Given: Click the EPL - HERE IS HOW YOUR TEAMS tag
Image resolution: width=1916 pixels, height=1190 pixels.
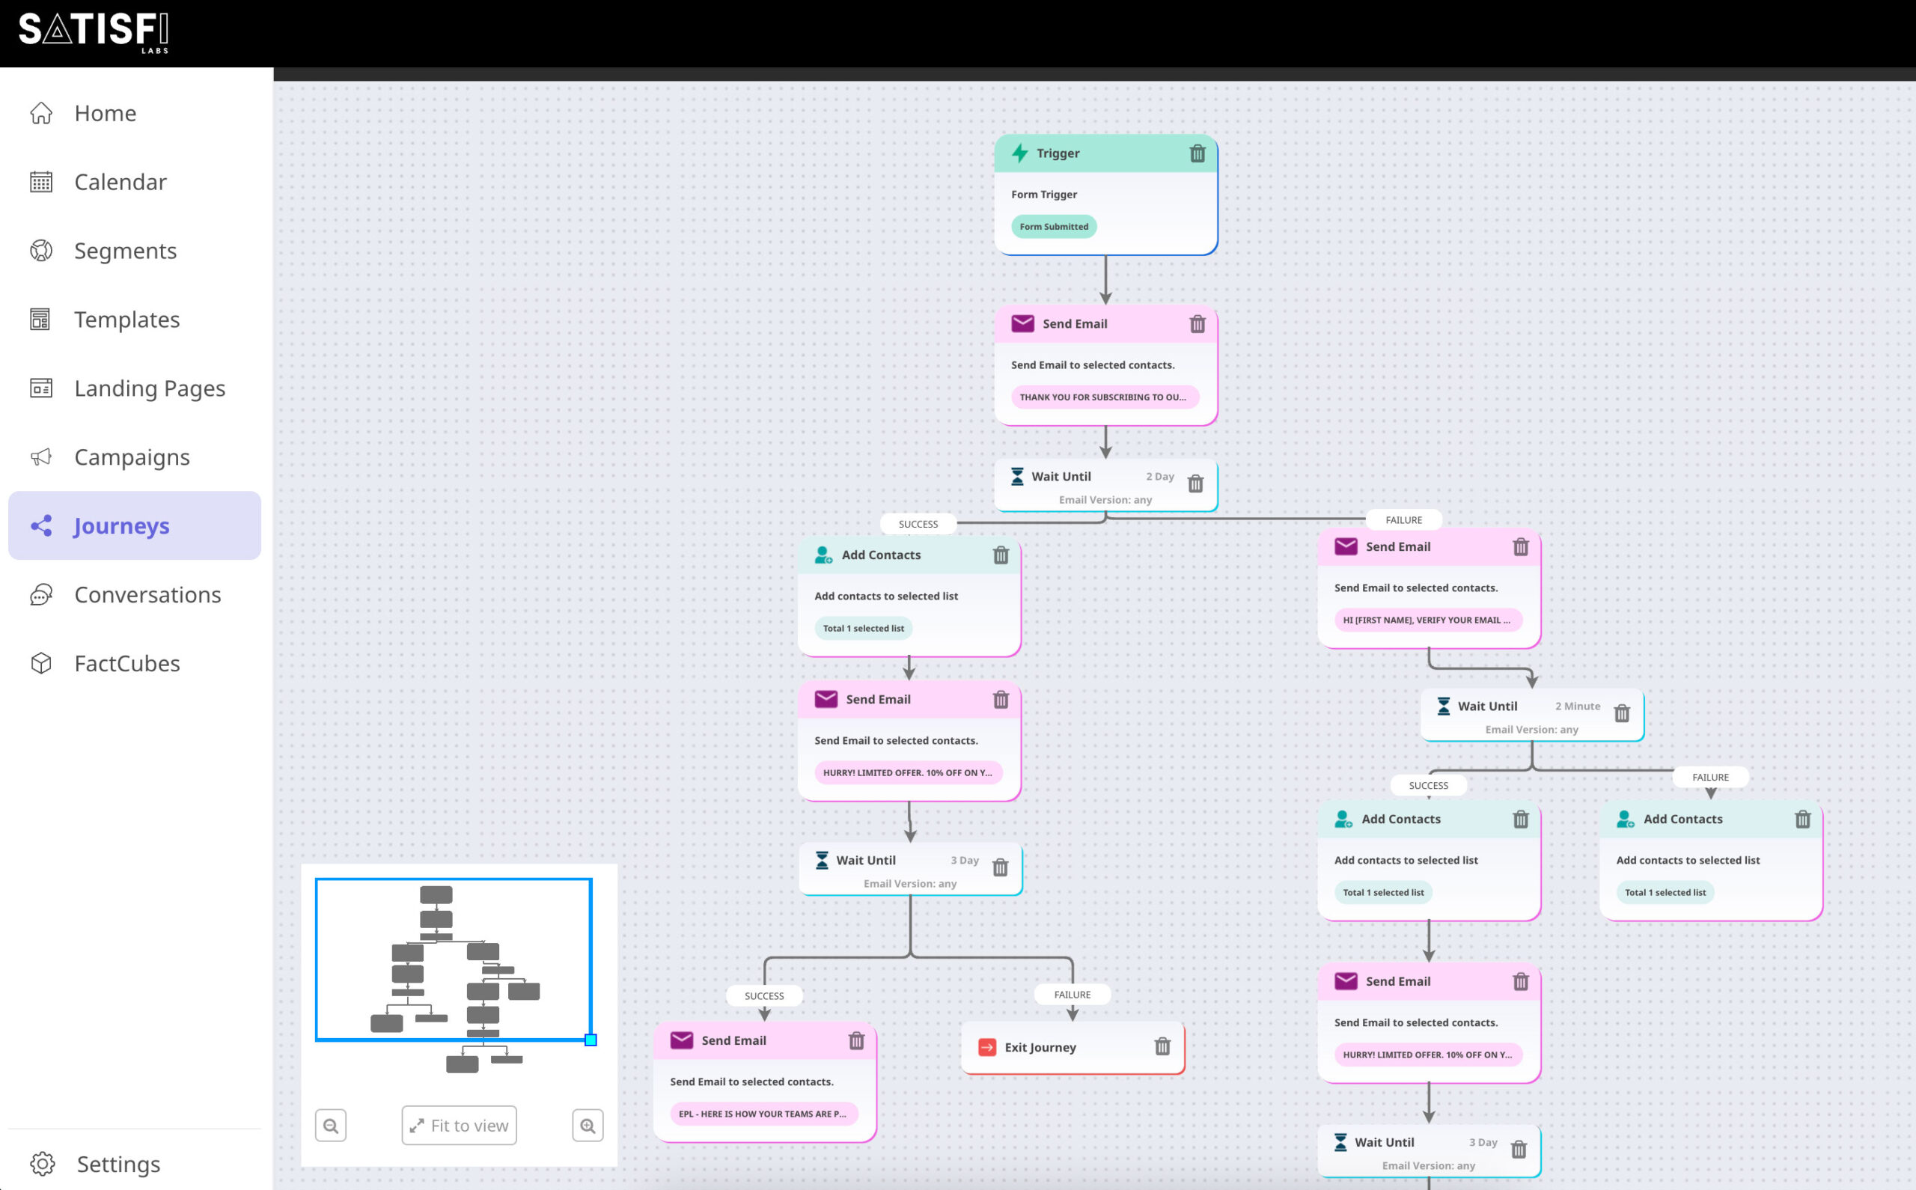Looking at the screenshot, I should point(763,1114).
